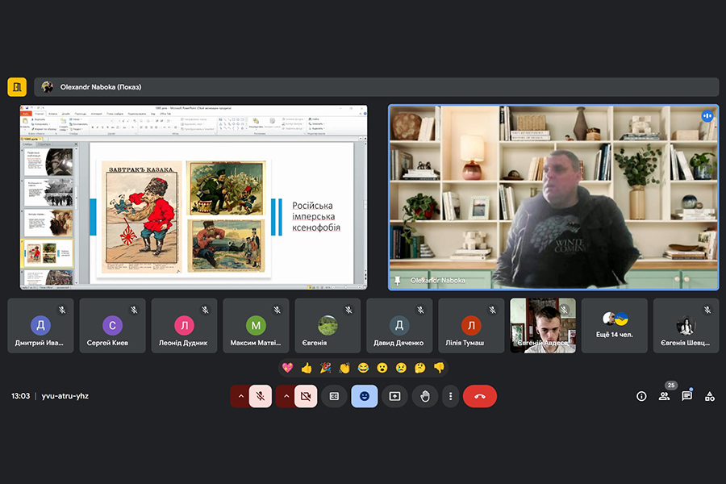Send the laughing with tears reaction
This screenshot has height=484, width=726.
point(364,368)
